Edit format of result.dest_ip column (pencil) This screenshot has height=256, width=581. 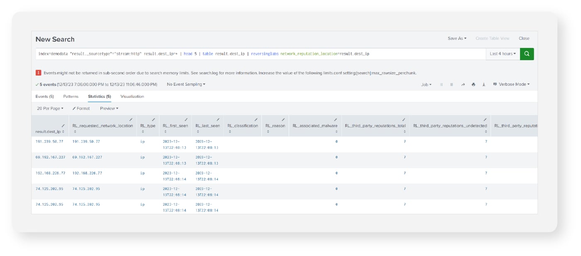[63, 126]
